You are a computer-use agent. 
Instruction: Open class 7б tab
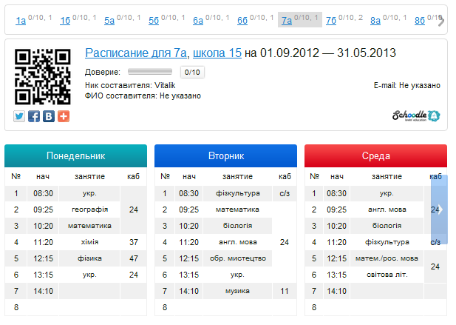pyautogui.click(x=331, y=21)
